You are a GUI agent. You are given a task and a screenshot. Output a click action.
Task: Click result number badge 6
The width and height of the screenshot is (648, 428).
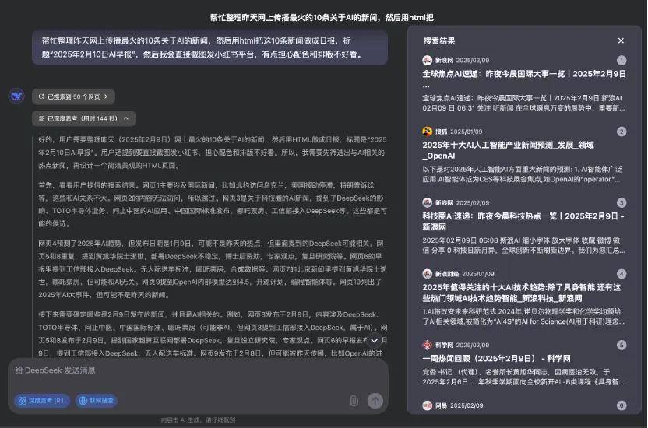[622, 405]
